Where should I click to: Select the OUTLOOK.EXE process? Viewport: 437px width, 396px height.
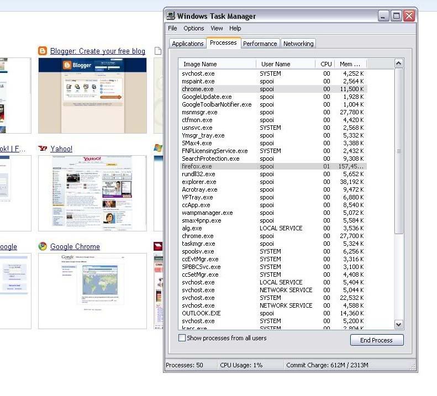click(x=273, y=313)
